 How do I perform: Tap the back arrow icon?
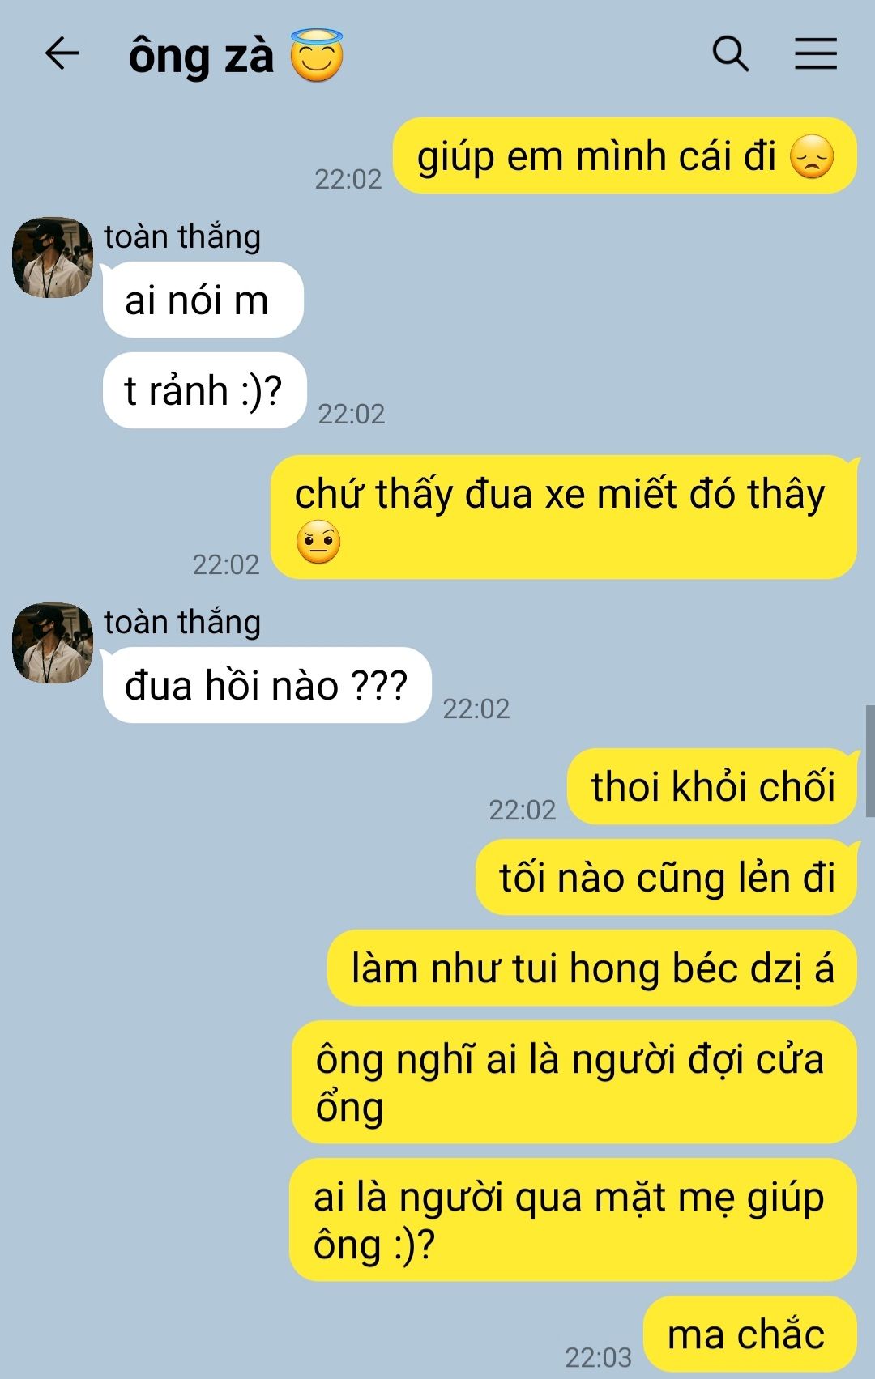(62, 54)
